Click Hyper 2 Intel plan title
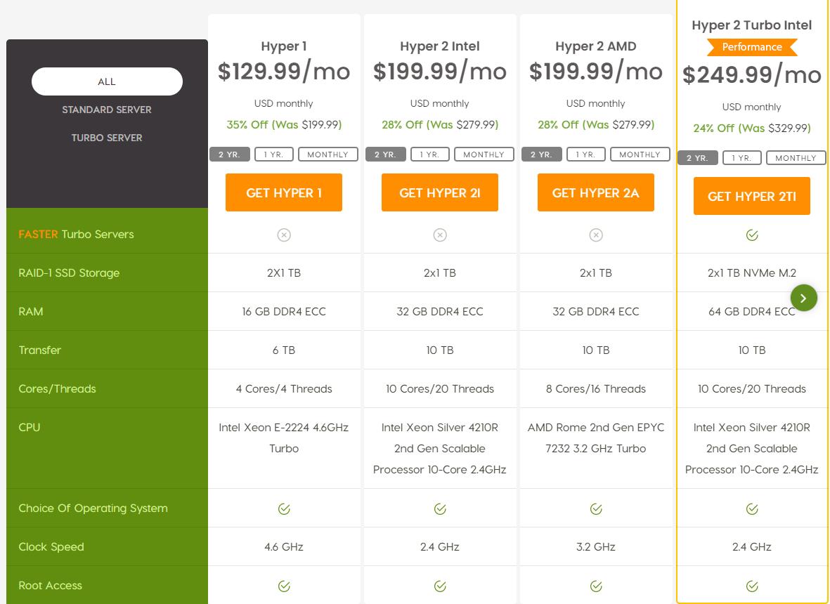Image resolution: width=830 pixels, height=604 pixels. 440,46
